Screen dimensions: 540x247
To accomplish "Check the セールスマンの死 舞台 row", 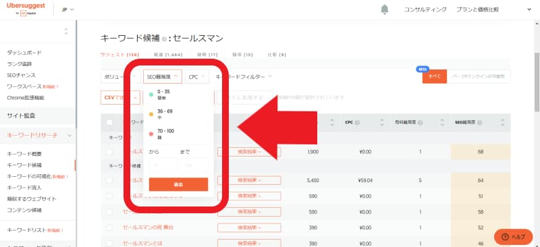I will pyautogui.click(x=109, y=227).
